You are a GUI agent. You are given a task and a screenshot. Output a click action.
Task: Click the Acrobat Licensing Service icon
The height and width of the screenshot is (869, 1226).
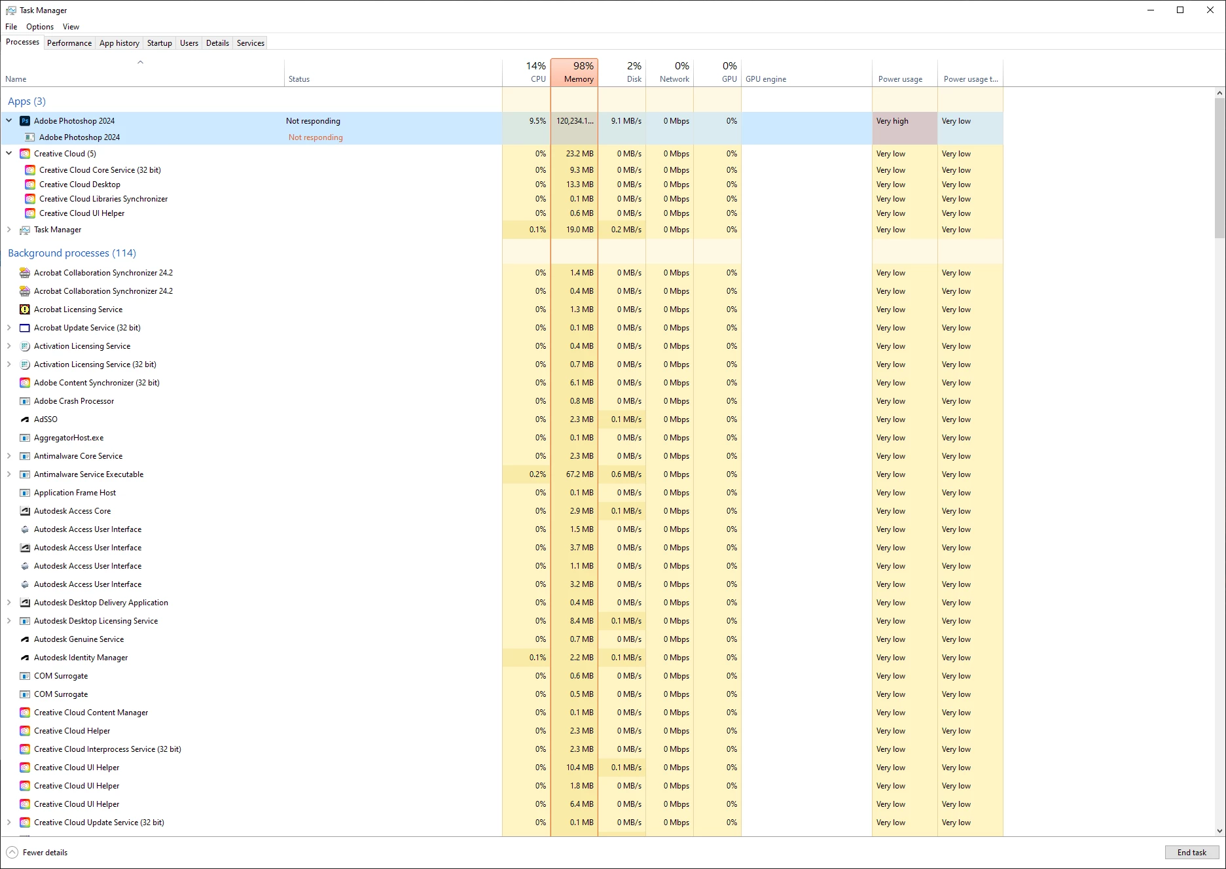[25, 310]
